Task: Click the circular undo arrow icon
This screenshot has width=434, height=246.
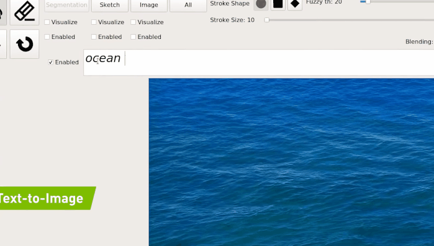Action: click(24, 44)
